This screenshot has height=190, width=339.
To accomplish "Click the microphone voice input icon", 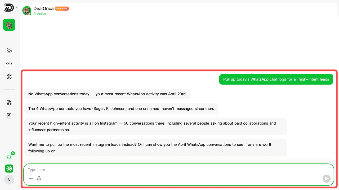I will coord(39,179).
